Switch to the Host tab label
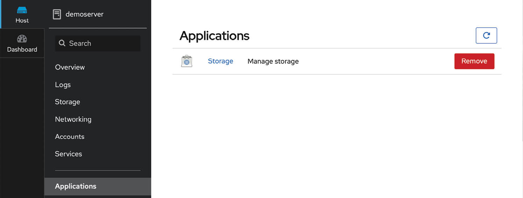This screenshot has height=198, width=523. coord(22,21)
